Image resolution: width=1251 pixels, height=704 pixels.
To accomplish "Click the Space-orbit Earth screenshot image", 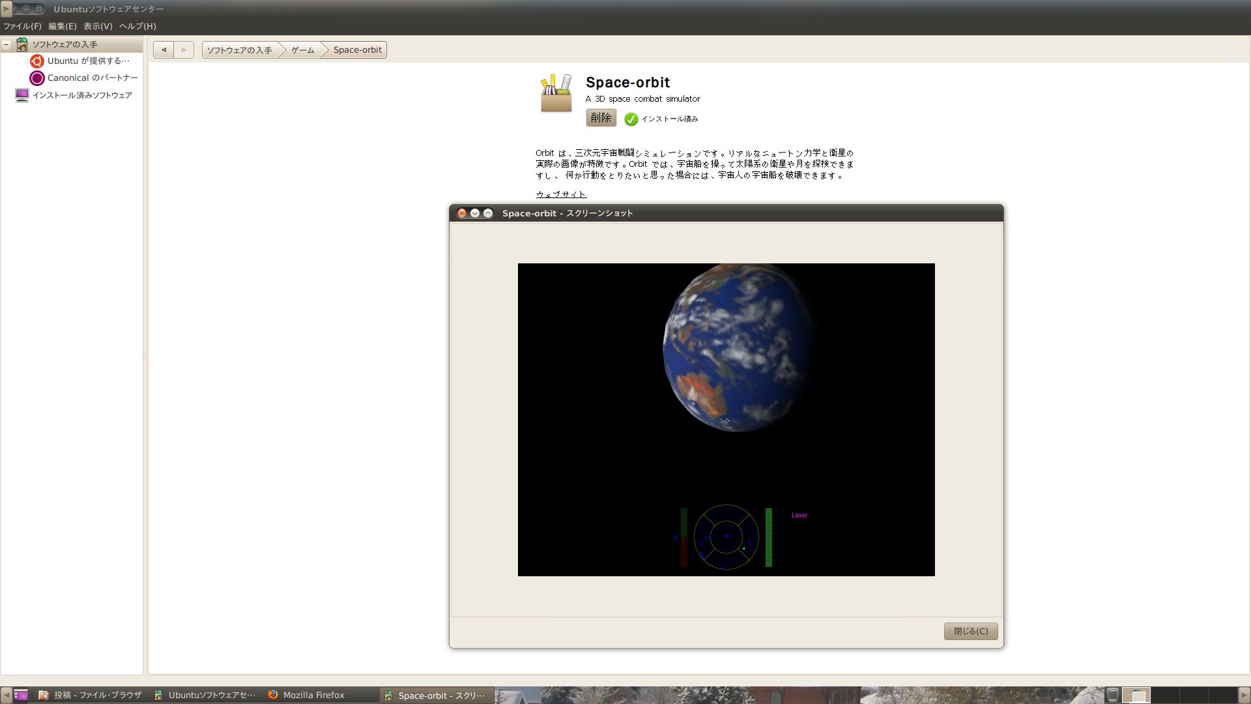I will pos(726,419).
